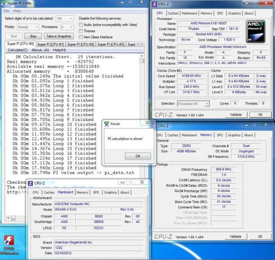Open the Help(H) menu in Super PI
275x260 pixels.
(x=60, y=50)
